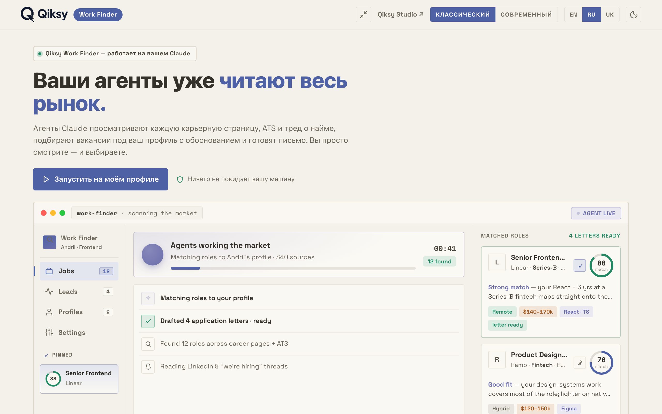Click the bell icon beside Reading LinkedIn
This screenshot has width=662, height=414.
[x=148, y=367]
